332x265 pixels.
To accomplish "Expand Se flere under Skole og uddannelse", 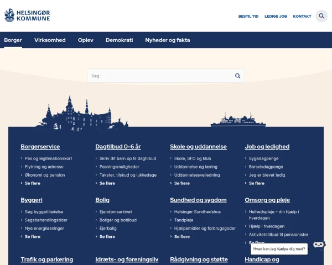I will [x=182, y=183].
